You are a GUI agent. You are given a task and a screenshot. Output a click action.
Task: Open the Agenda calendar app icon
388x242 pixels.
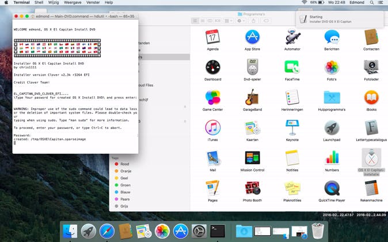212,37
